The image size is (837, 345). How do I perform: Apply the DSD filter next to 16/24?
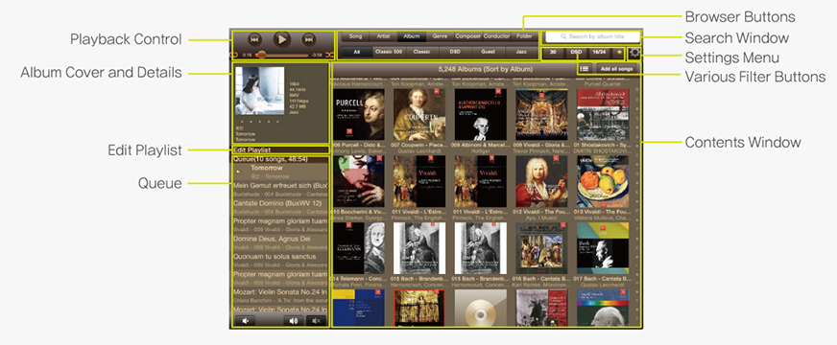coord(576,53)
